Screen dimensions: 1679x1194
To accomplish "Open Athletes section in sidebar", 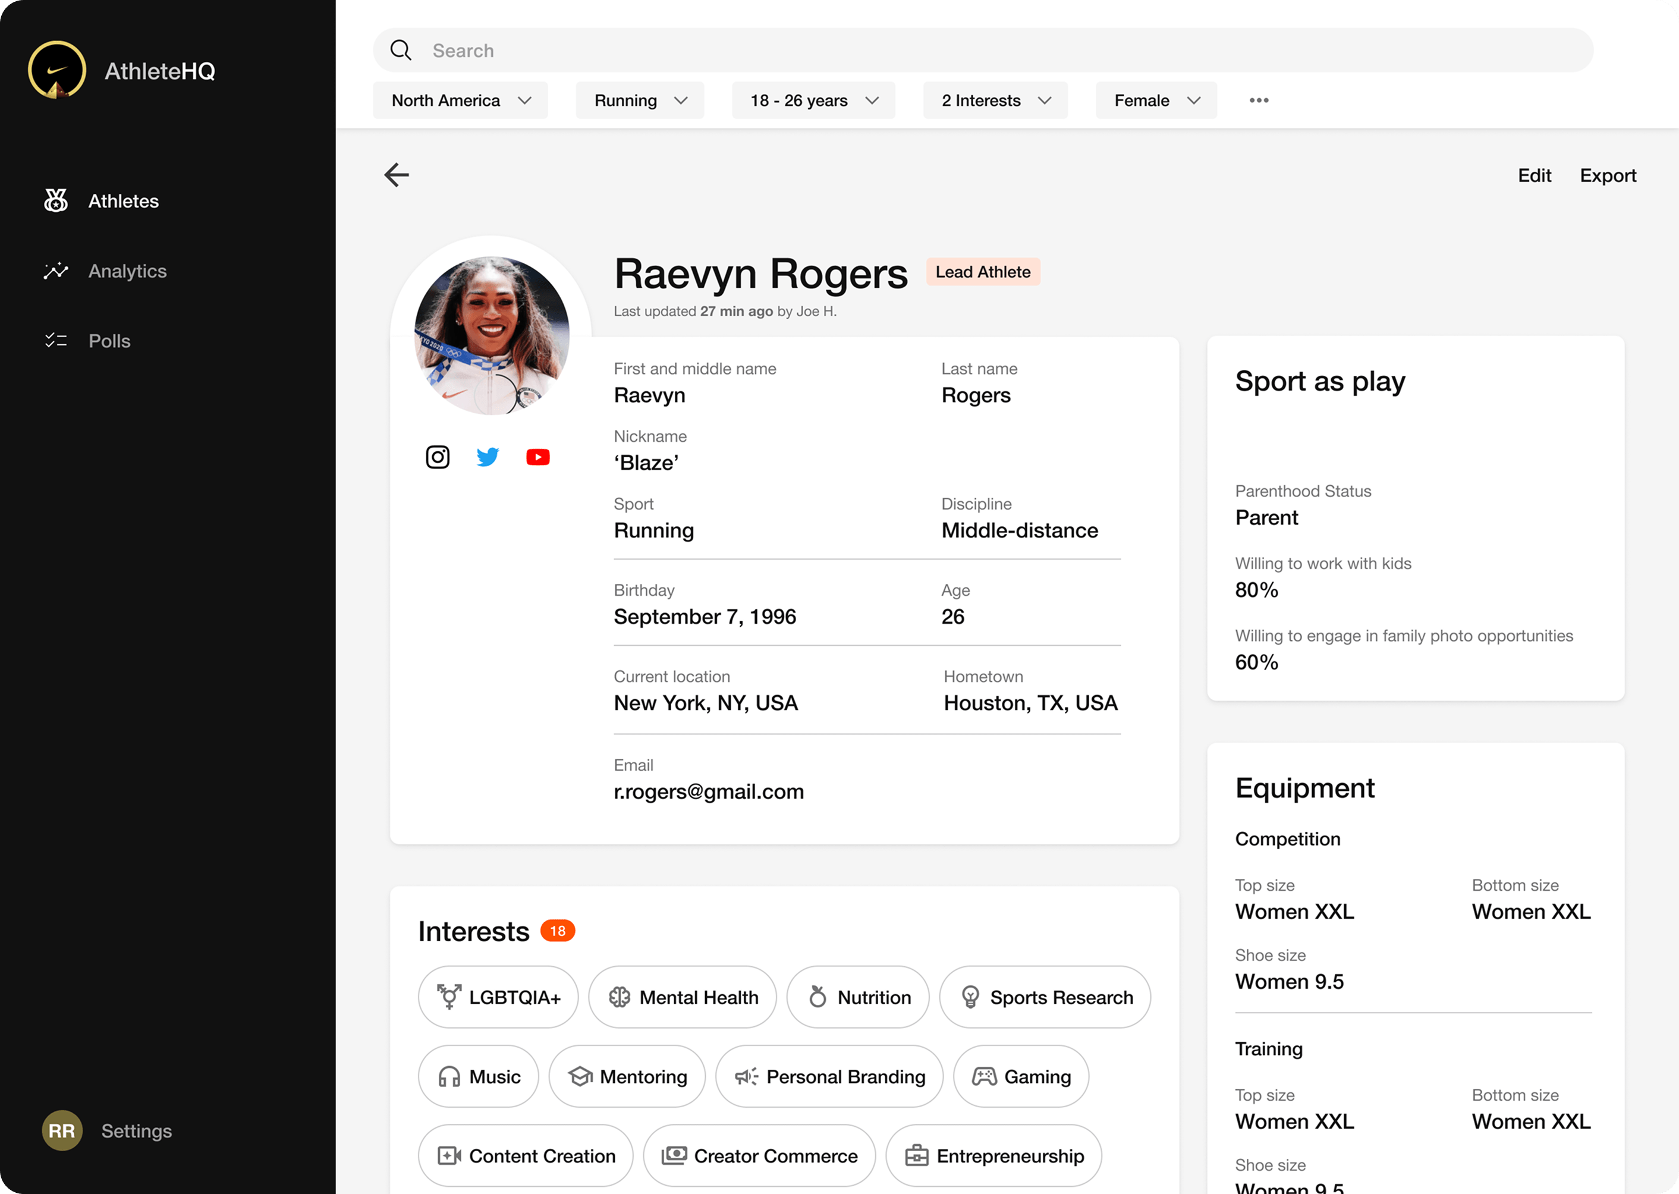I will pyautogui.click(x=124, y=201).
